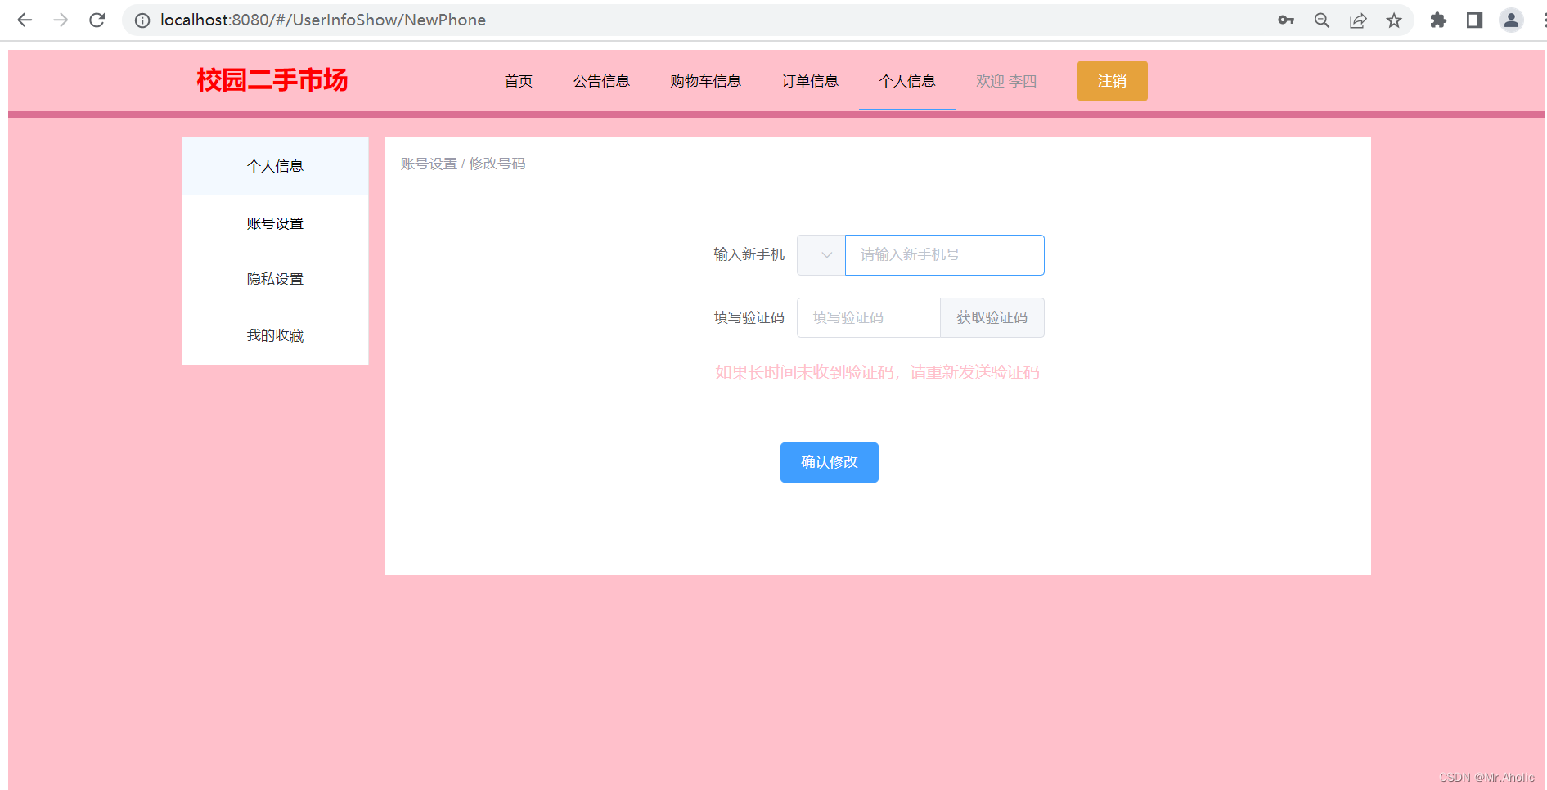This screenshot has width=1547, height=790.
Task: Click the saved passwords key icon
Action: tap(1285, 20)
